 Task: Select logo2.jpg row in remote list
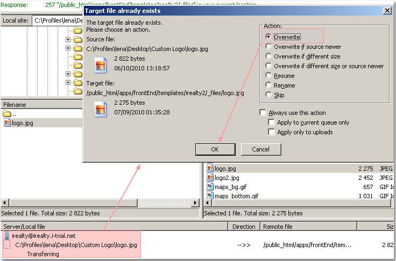(x=300, y=178)
